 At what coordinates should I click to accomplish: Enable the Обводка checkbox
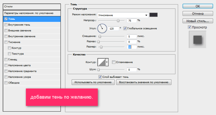6,83
